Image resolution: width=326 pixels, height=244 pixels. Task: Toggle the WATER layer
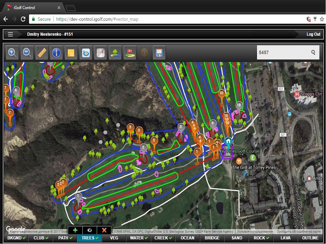tap(139, 238)
